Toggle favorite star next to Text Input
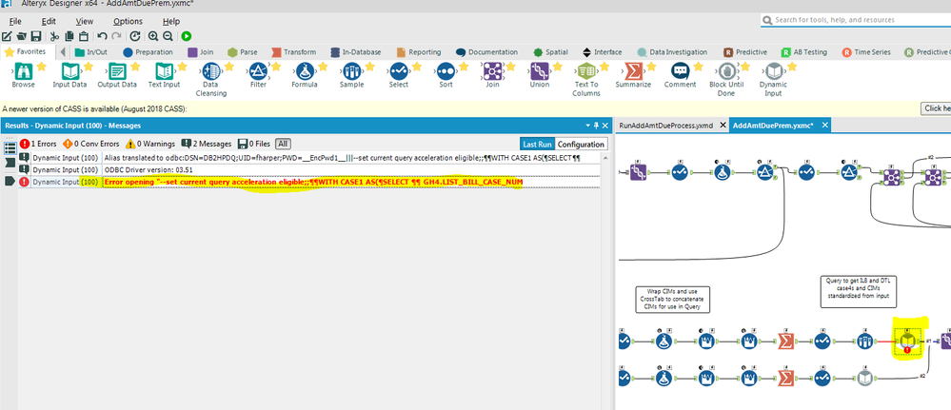 (182, 67)
